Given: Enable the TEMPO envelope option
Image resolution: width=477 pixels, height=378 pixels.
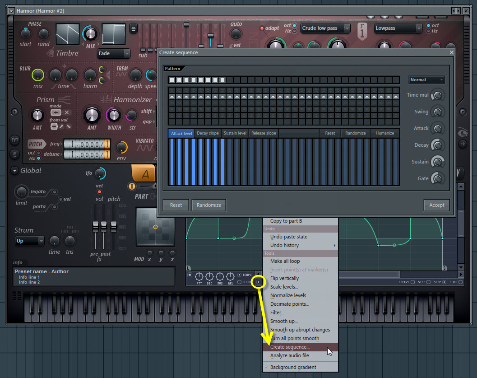Looking at the screenshot, I should click(240, 275).
